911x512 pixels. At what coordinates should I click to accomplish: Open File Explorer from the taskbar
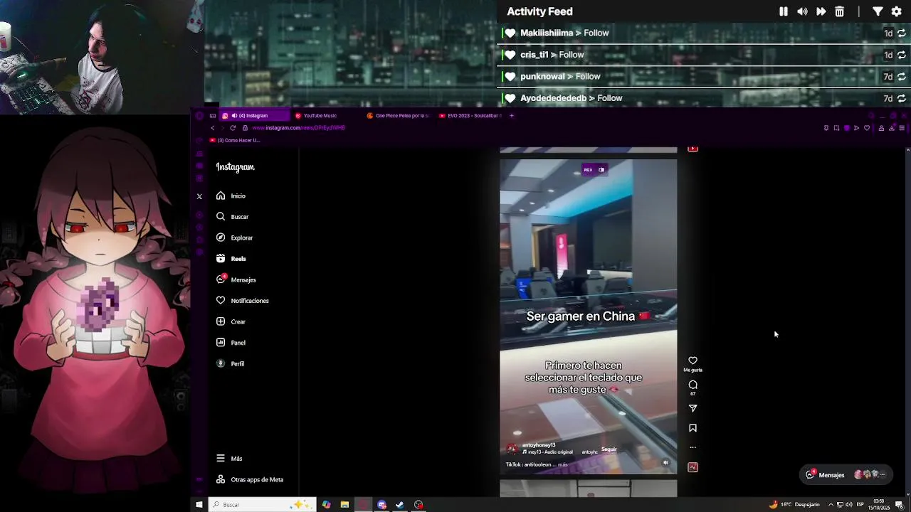344,505
